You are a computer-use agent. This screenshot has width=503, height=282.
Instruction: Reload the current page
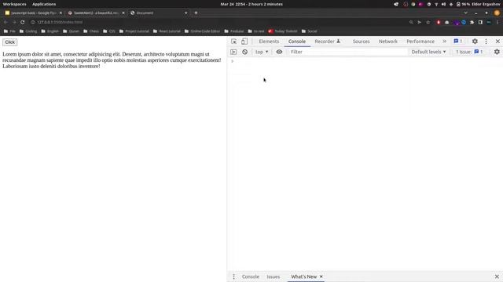[23, 23]
